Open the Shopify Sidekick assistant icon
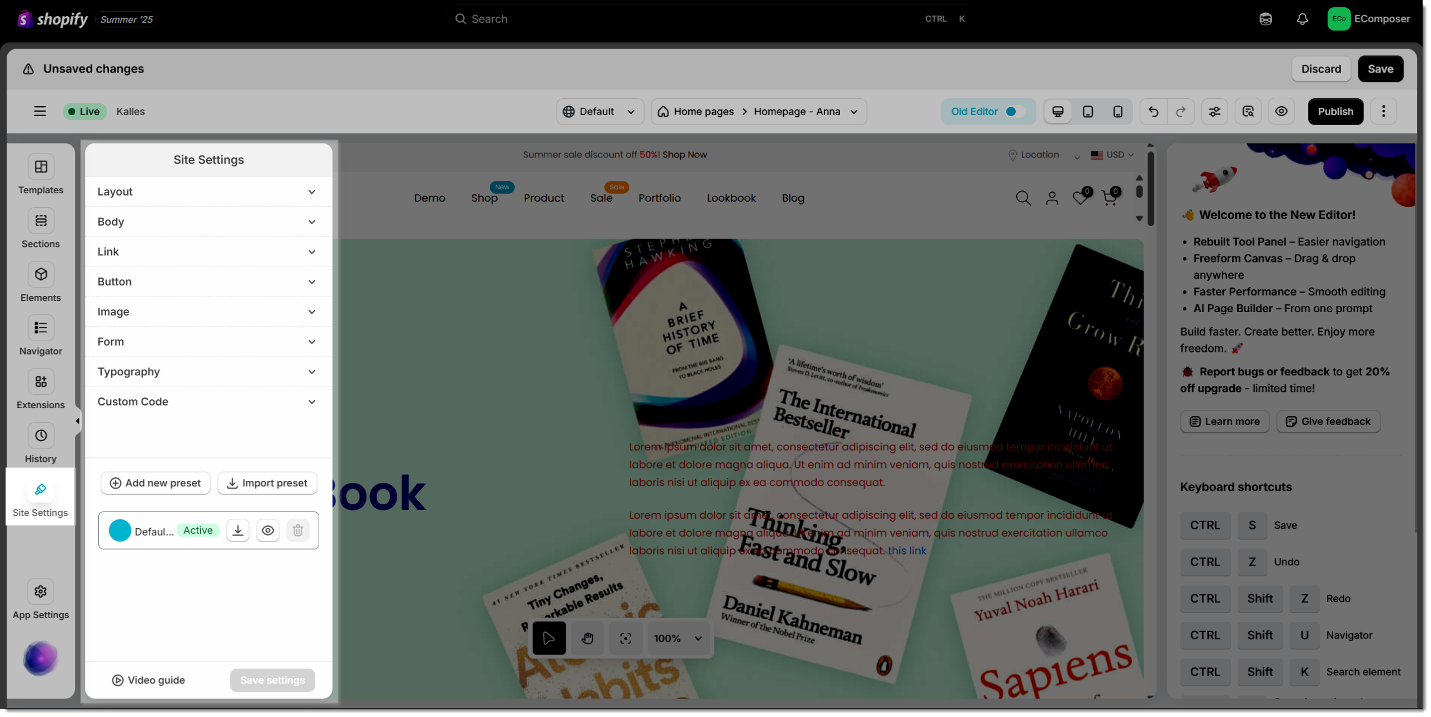 point(1266,19)
